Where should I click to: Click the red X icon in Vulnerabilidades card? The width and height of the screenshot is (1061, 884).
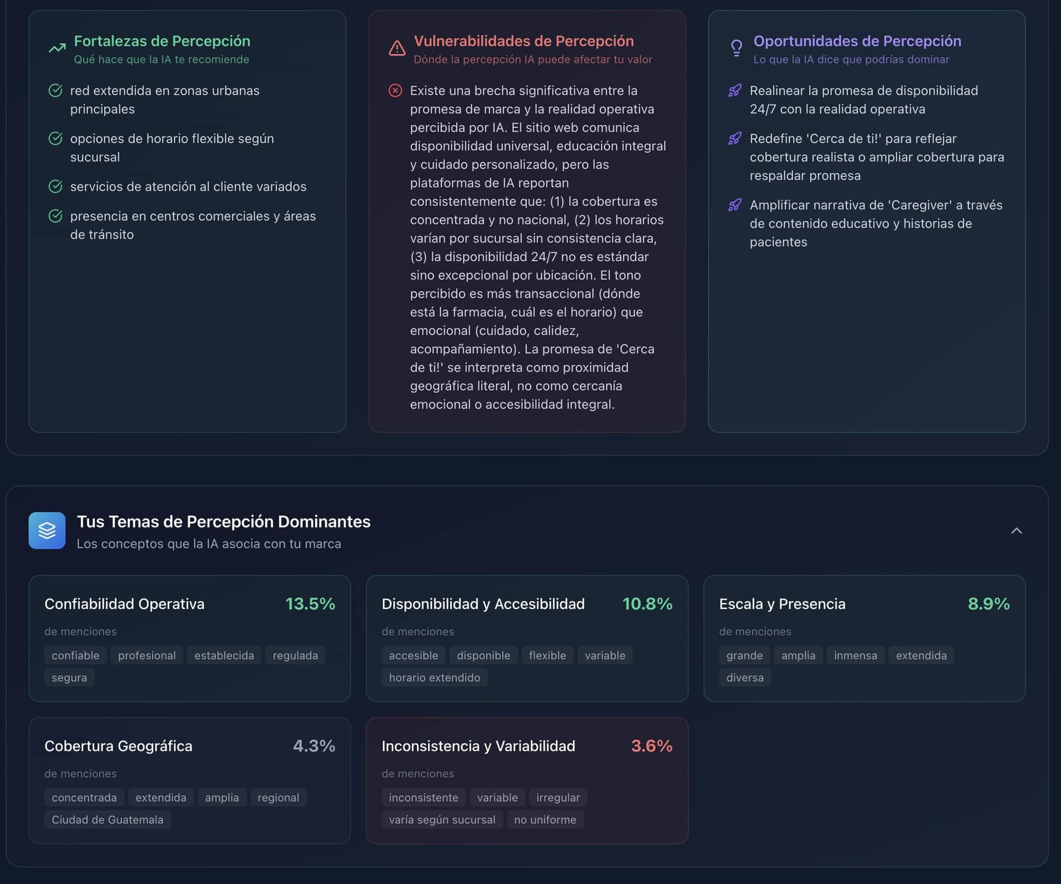[x=395, y=91]
